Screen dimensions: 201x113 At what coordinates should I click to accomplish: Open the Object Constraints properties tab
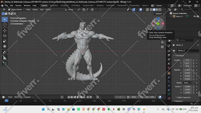[169, 90]
